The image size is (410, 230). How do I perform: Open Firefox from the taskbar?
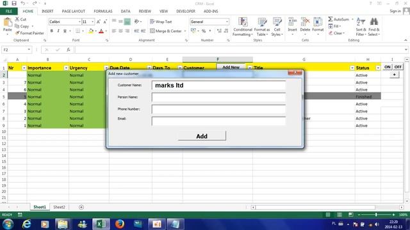(x=120, y=224)
